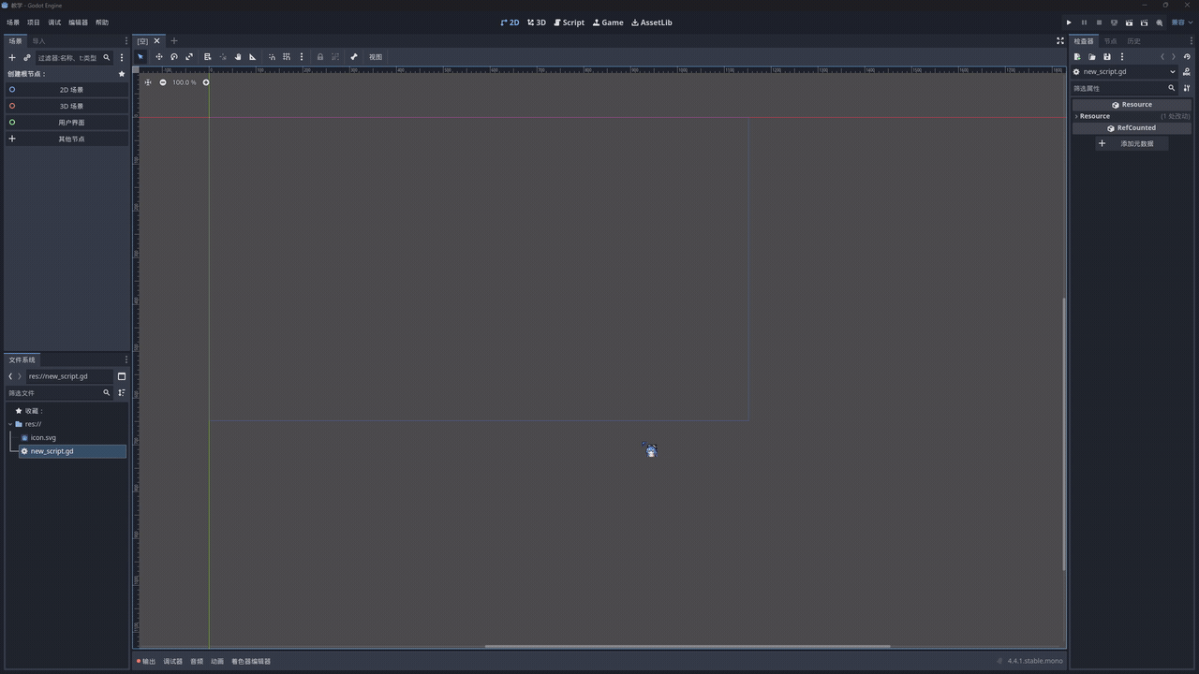
Task: Toggle smart snap in the toolbar
Action: point(272,57)
